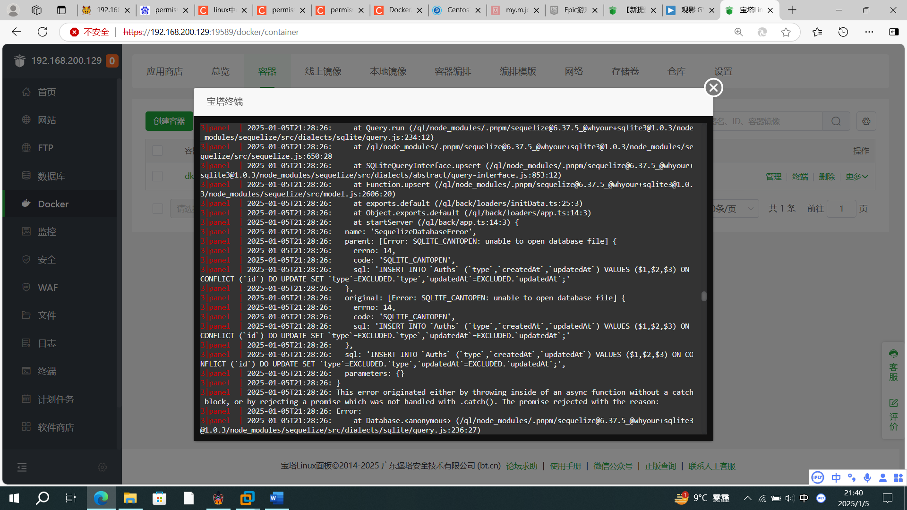The height and width of the screenshot is (510, 907).
Task: Open 评价 floating feedback button
Action: [893, 415]
